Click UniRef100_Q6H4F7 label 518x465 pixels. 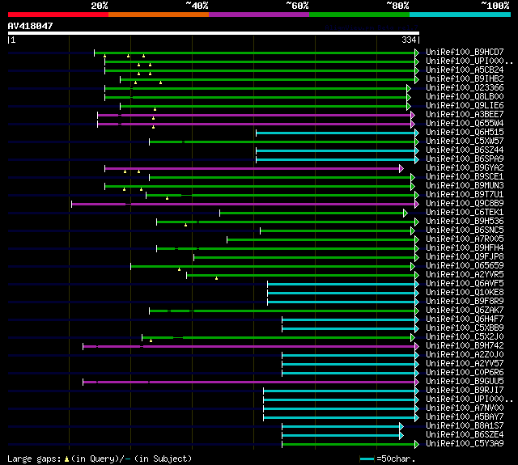pos(465,319)
